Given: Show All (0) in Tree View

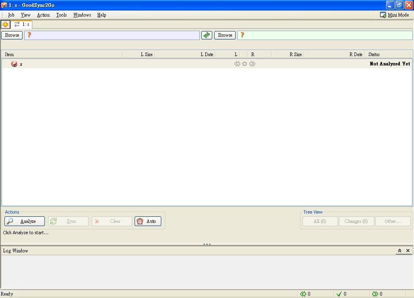Looking at the screenshot, I should click(x=320, y=221).
